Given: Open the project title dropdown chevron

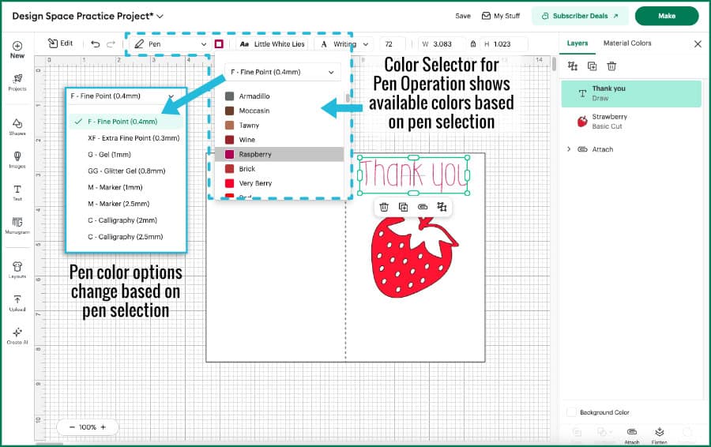Looking at the screenshot, I should pyautogui.click(x=160, y=17).
